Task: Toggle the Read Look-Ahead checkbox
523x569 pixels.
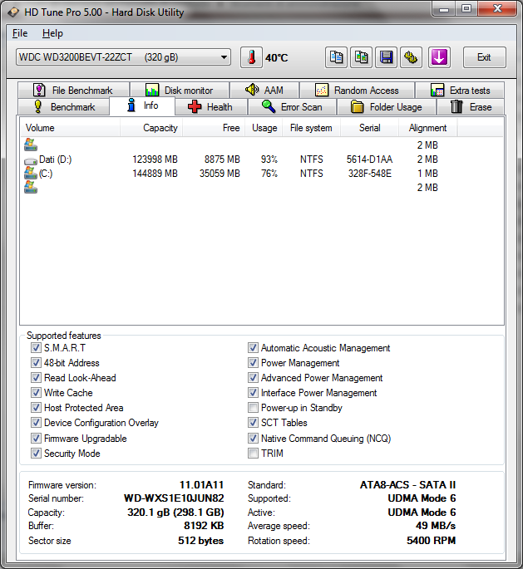Action: click(36, 377)
